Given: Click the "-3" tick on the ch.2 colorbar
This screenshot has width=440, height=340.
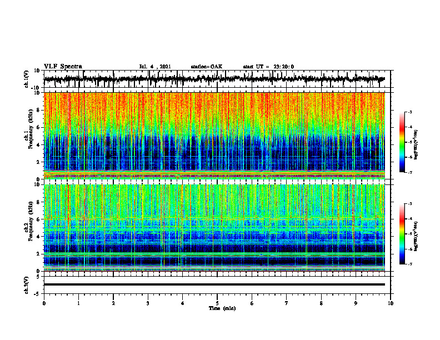Looking at the screenshot, I should click(x=410, y=204).
